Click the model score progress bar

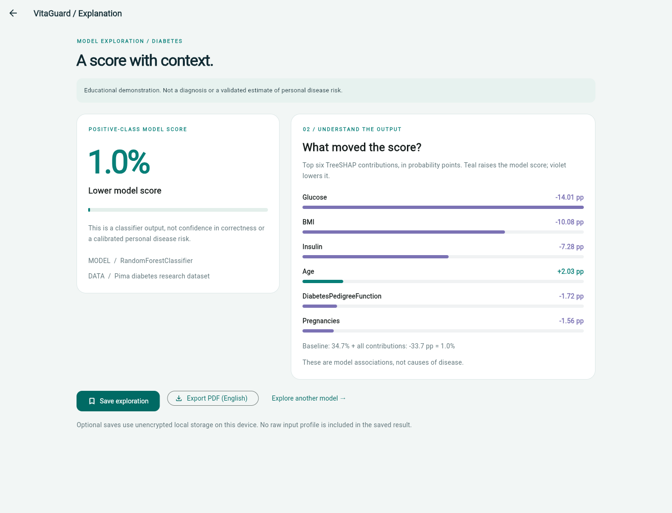click(x=178, y=210)
